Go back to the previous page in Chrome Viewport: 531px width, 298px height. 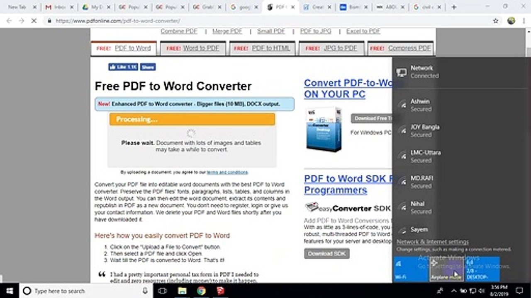pos(9,21)
